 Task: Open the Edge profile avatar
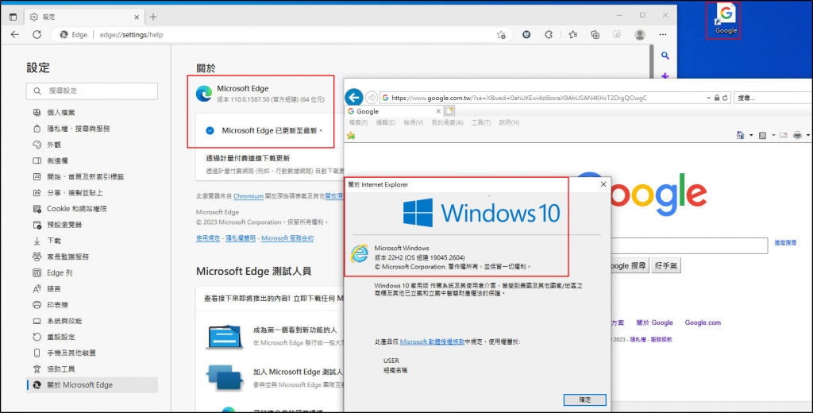[640, 35]
